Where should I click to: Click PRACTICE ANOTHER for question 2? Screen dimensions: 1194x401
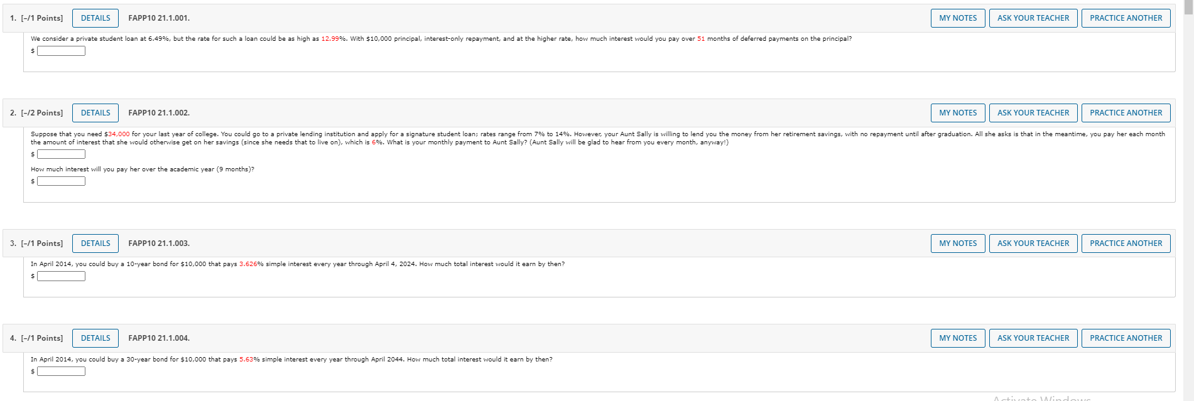1126,112
